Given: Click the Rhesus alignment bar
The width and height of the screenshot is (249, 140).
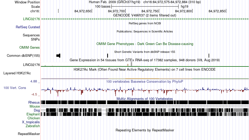Looking at the screenshot, I should coord(145,102).
